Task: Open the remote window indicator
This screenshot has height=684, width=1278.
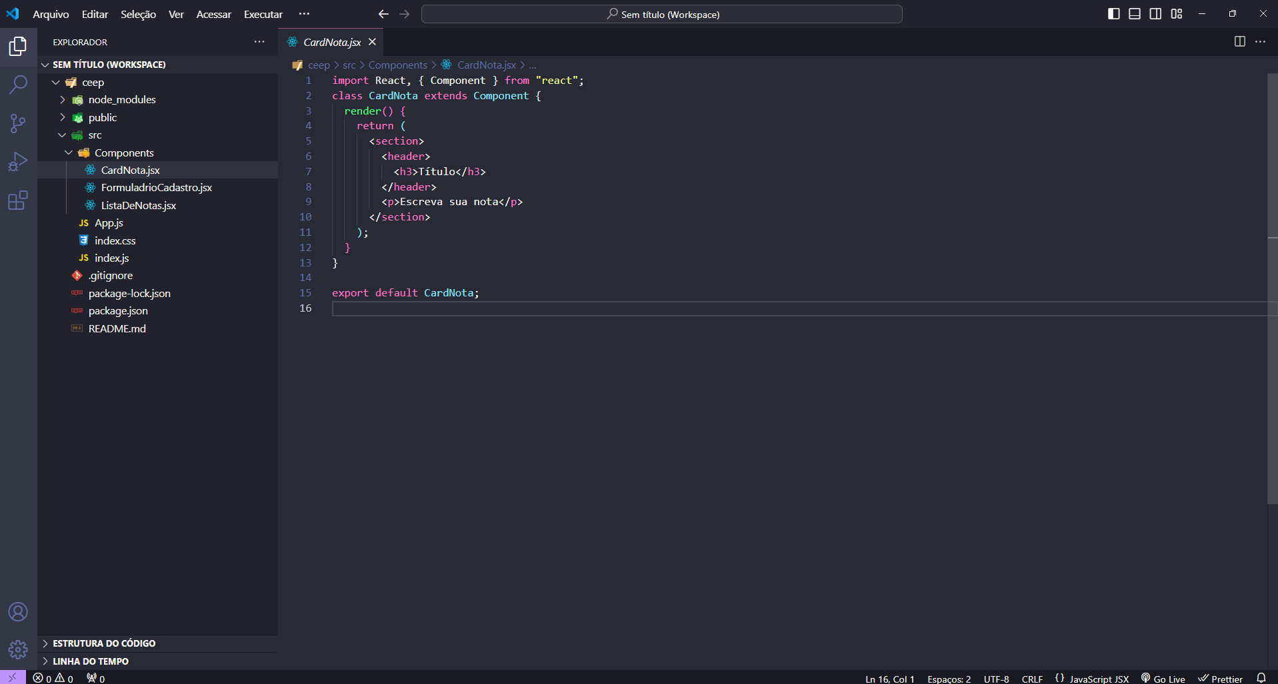Action: (13, 677)
